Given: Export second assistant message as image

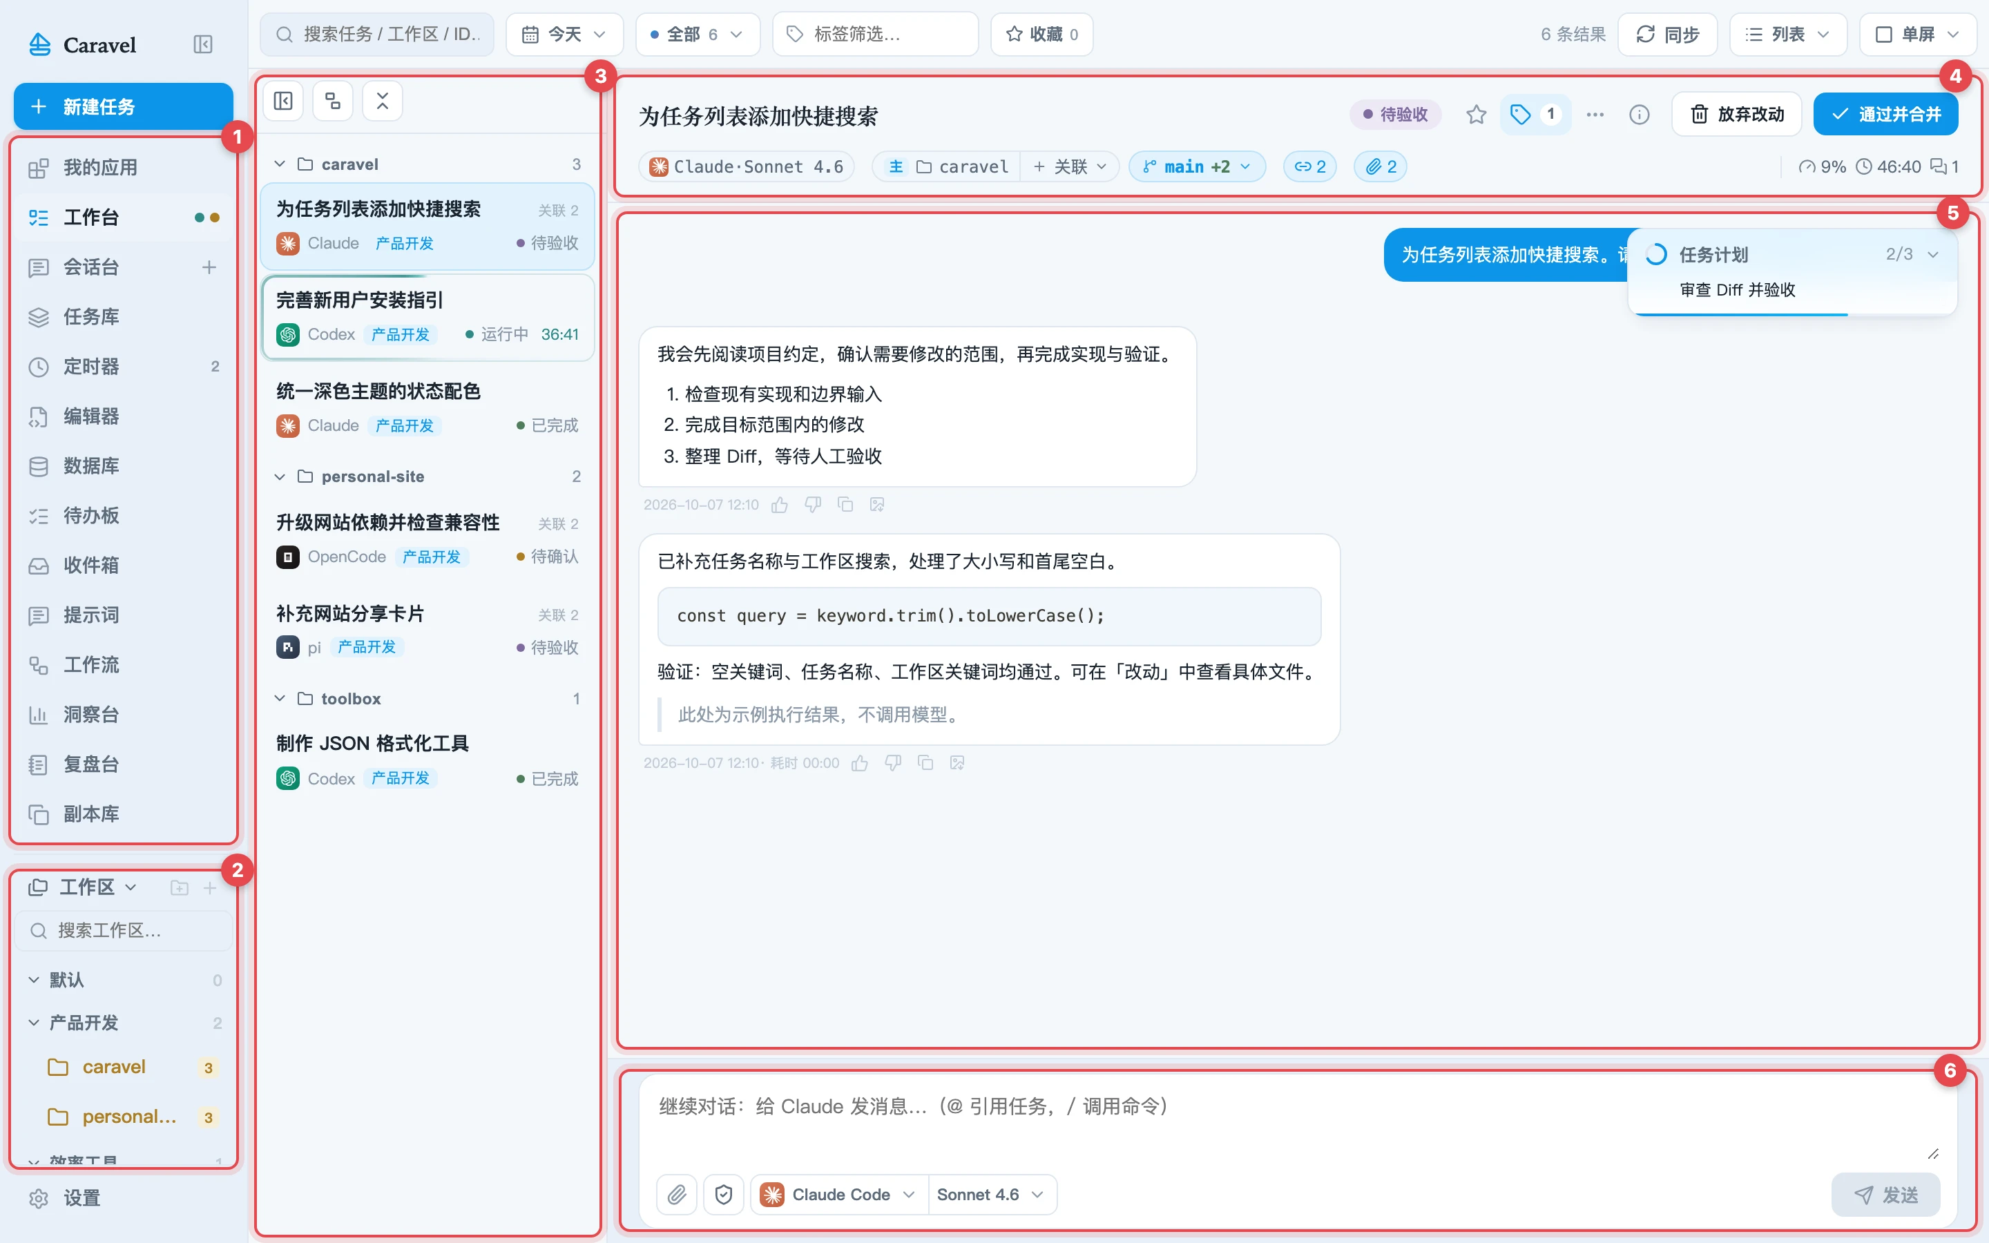Looking at the screenshot, I should pyautogui.click(x=957, y=763).
